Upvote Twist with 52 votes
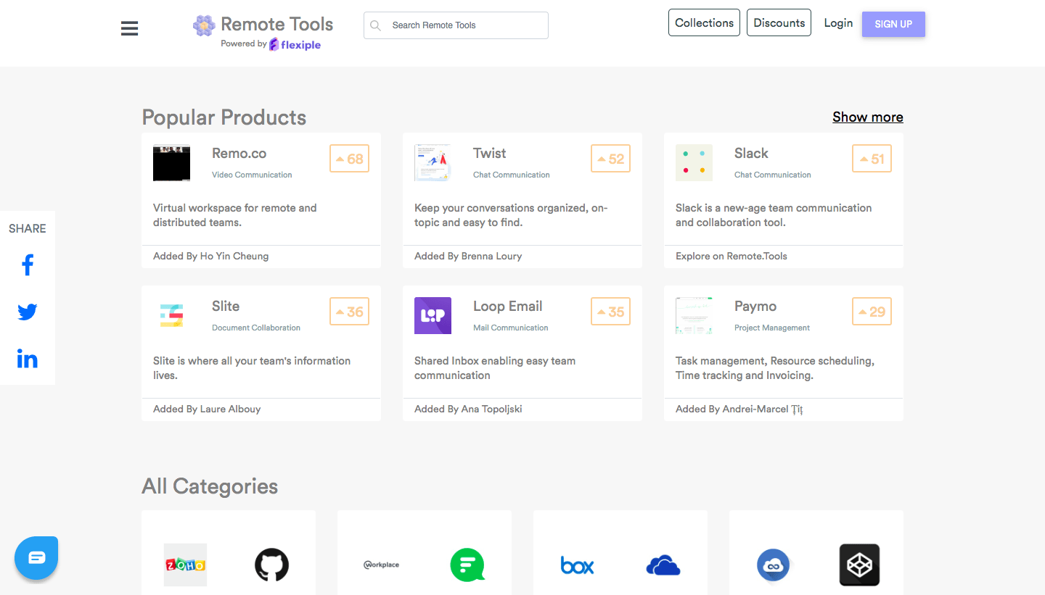Viewport: 1045px width, 595px height. tap(610, 159)
